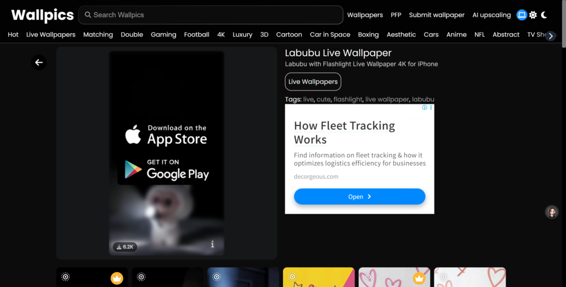The height and width of the screenshot is (287, 566).
Task: Click the 'live wallpaper' tag link
Action: pos(387,99)
